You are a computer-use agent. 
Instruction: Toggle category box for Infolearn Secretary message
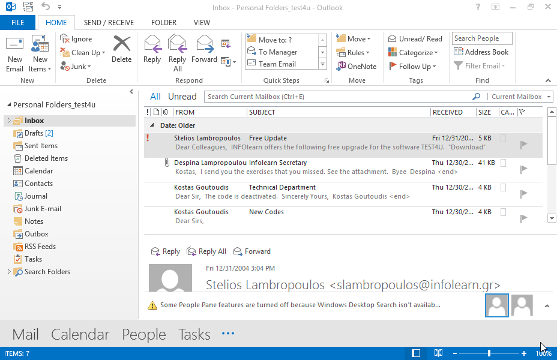click(504, 163)
